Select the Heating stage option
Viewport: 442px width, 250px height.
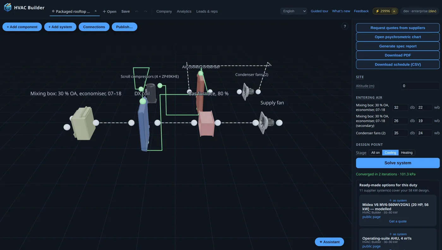[407, 153]
